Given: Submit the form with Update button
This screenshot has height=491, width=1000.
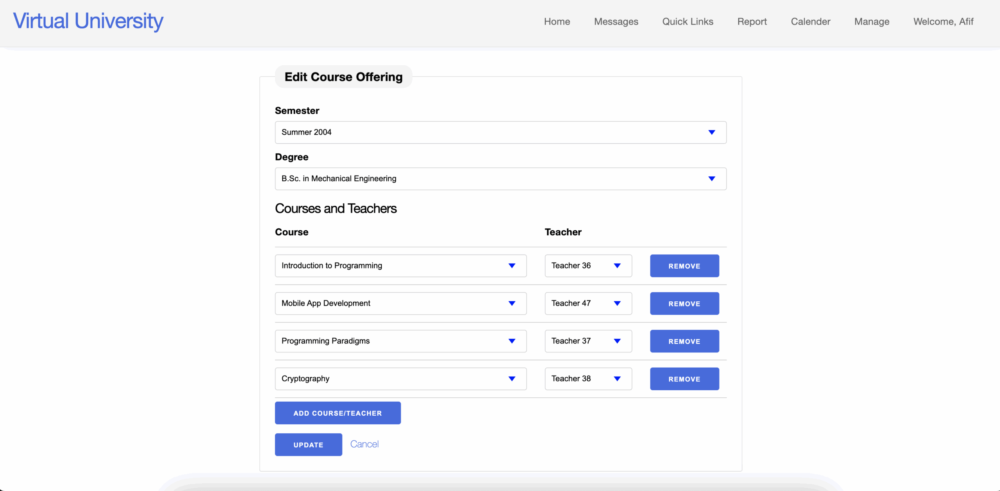Looking at the screenshot, I should [308, 445].
